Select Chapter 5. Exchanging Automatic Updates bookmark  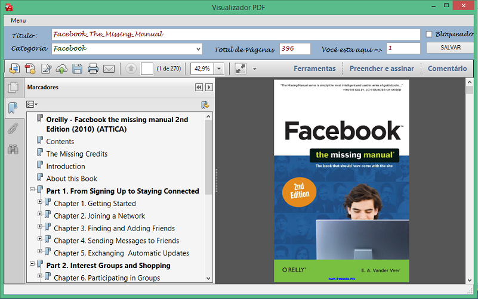[121, 253]
